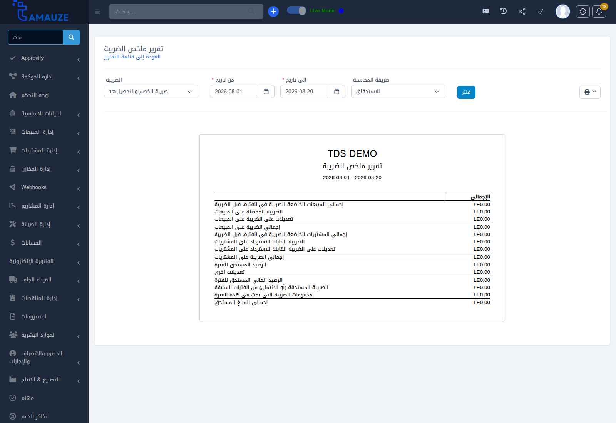
Task: Open إدارة المناقصات sidebar menu
Action: coord(44,298)
